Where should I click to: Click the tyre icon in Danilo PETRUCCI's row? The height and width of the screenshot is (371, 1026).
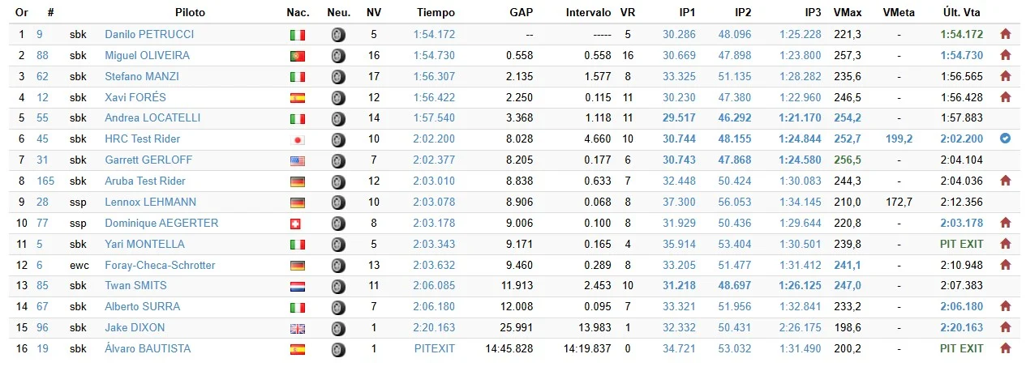pyautogui.click(x=338, y=35)
